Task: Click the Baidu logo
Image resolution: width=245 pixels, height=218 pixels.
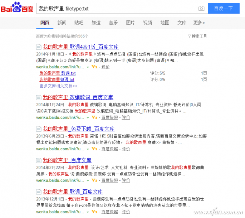Action: point(17,7)
